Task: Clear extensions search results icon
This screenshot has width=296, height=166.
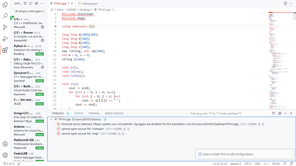Action: 36,3
